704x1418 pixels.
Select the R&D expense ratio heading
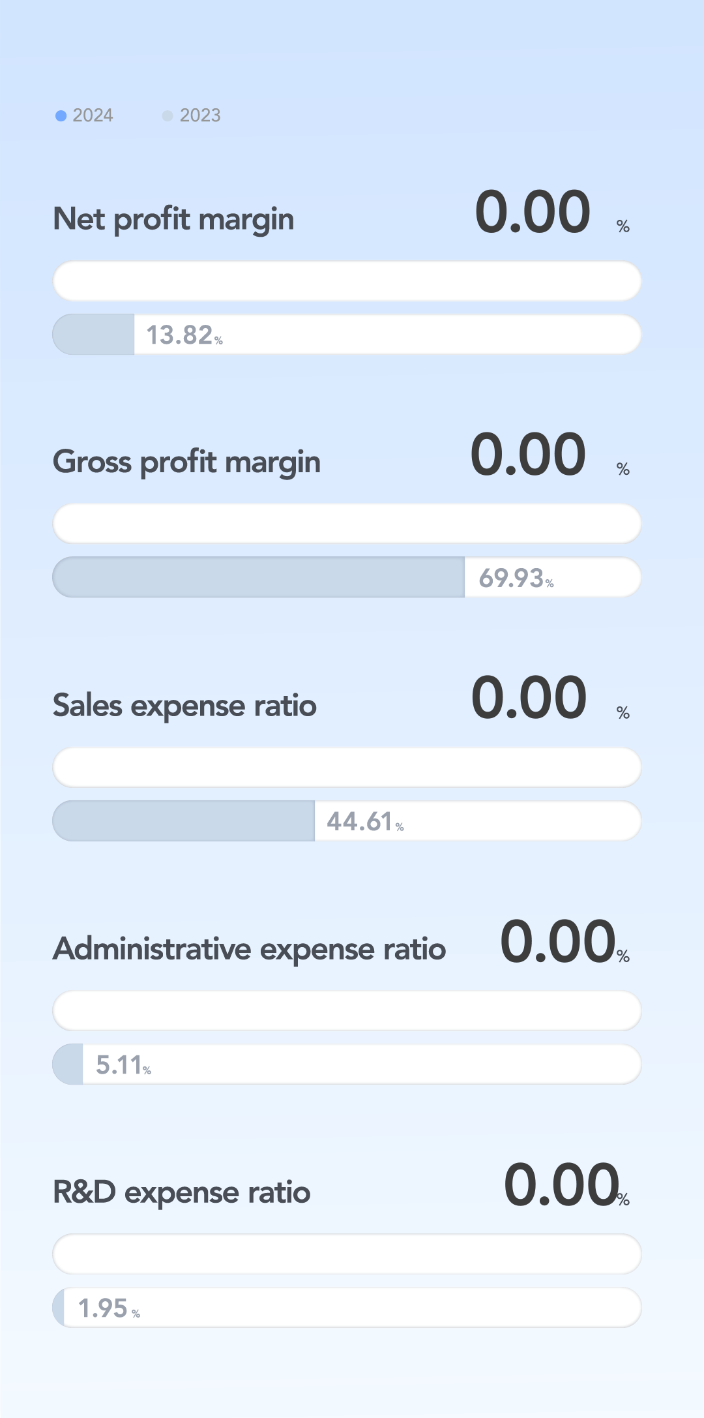pos(181,1192)
